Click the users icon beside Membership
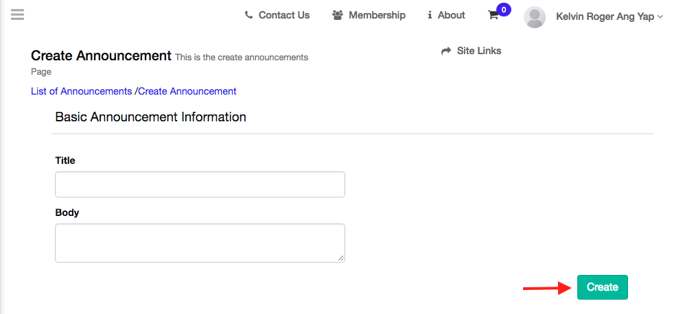The image size is (696, 314). (337, 15)
